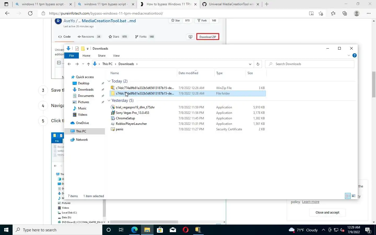Open a new Edge tab
Screen dimensions: 376x235
tap(267, 4)
